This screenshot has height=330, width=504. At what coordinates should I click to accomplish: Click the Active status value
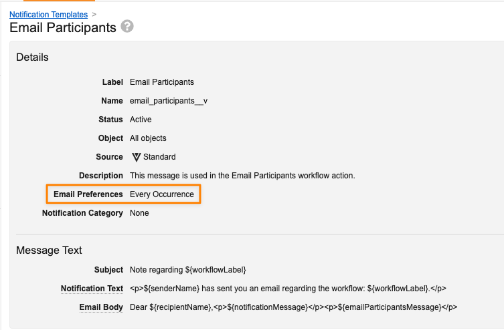(x=141, y=120)
